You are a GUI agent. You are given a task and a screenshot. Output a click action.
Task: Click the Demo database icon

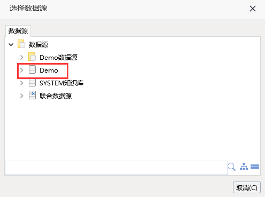click(x=32, y=69)
